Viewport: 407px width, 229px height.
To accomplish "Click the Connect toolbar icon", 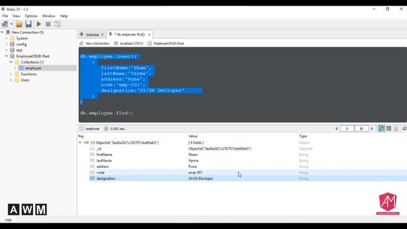I will pyautogui.click(x=4, y=24).
